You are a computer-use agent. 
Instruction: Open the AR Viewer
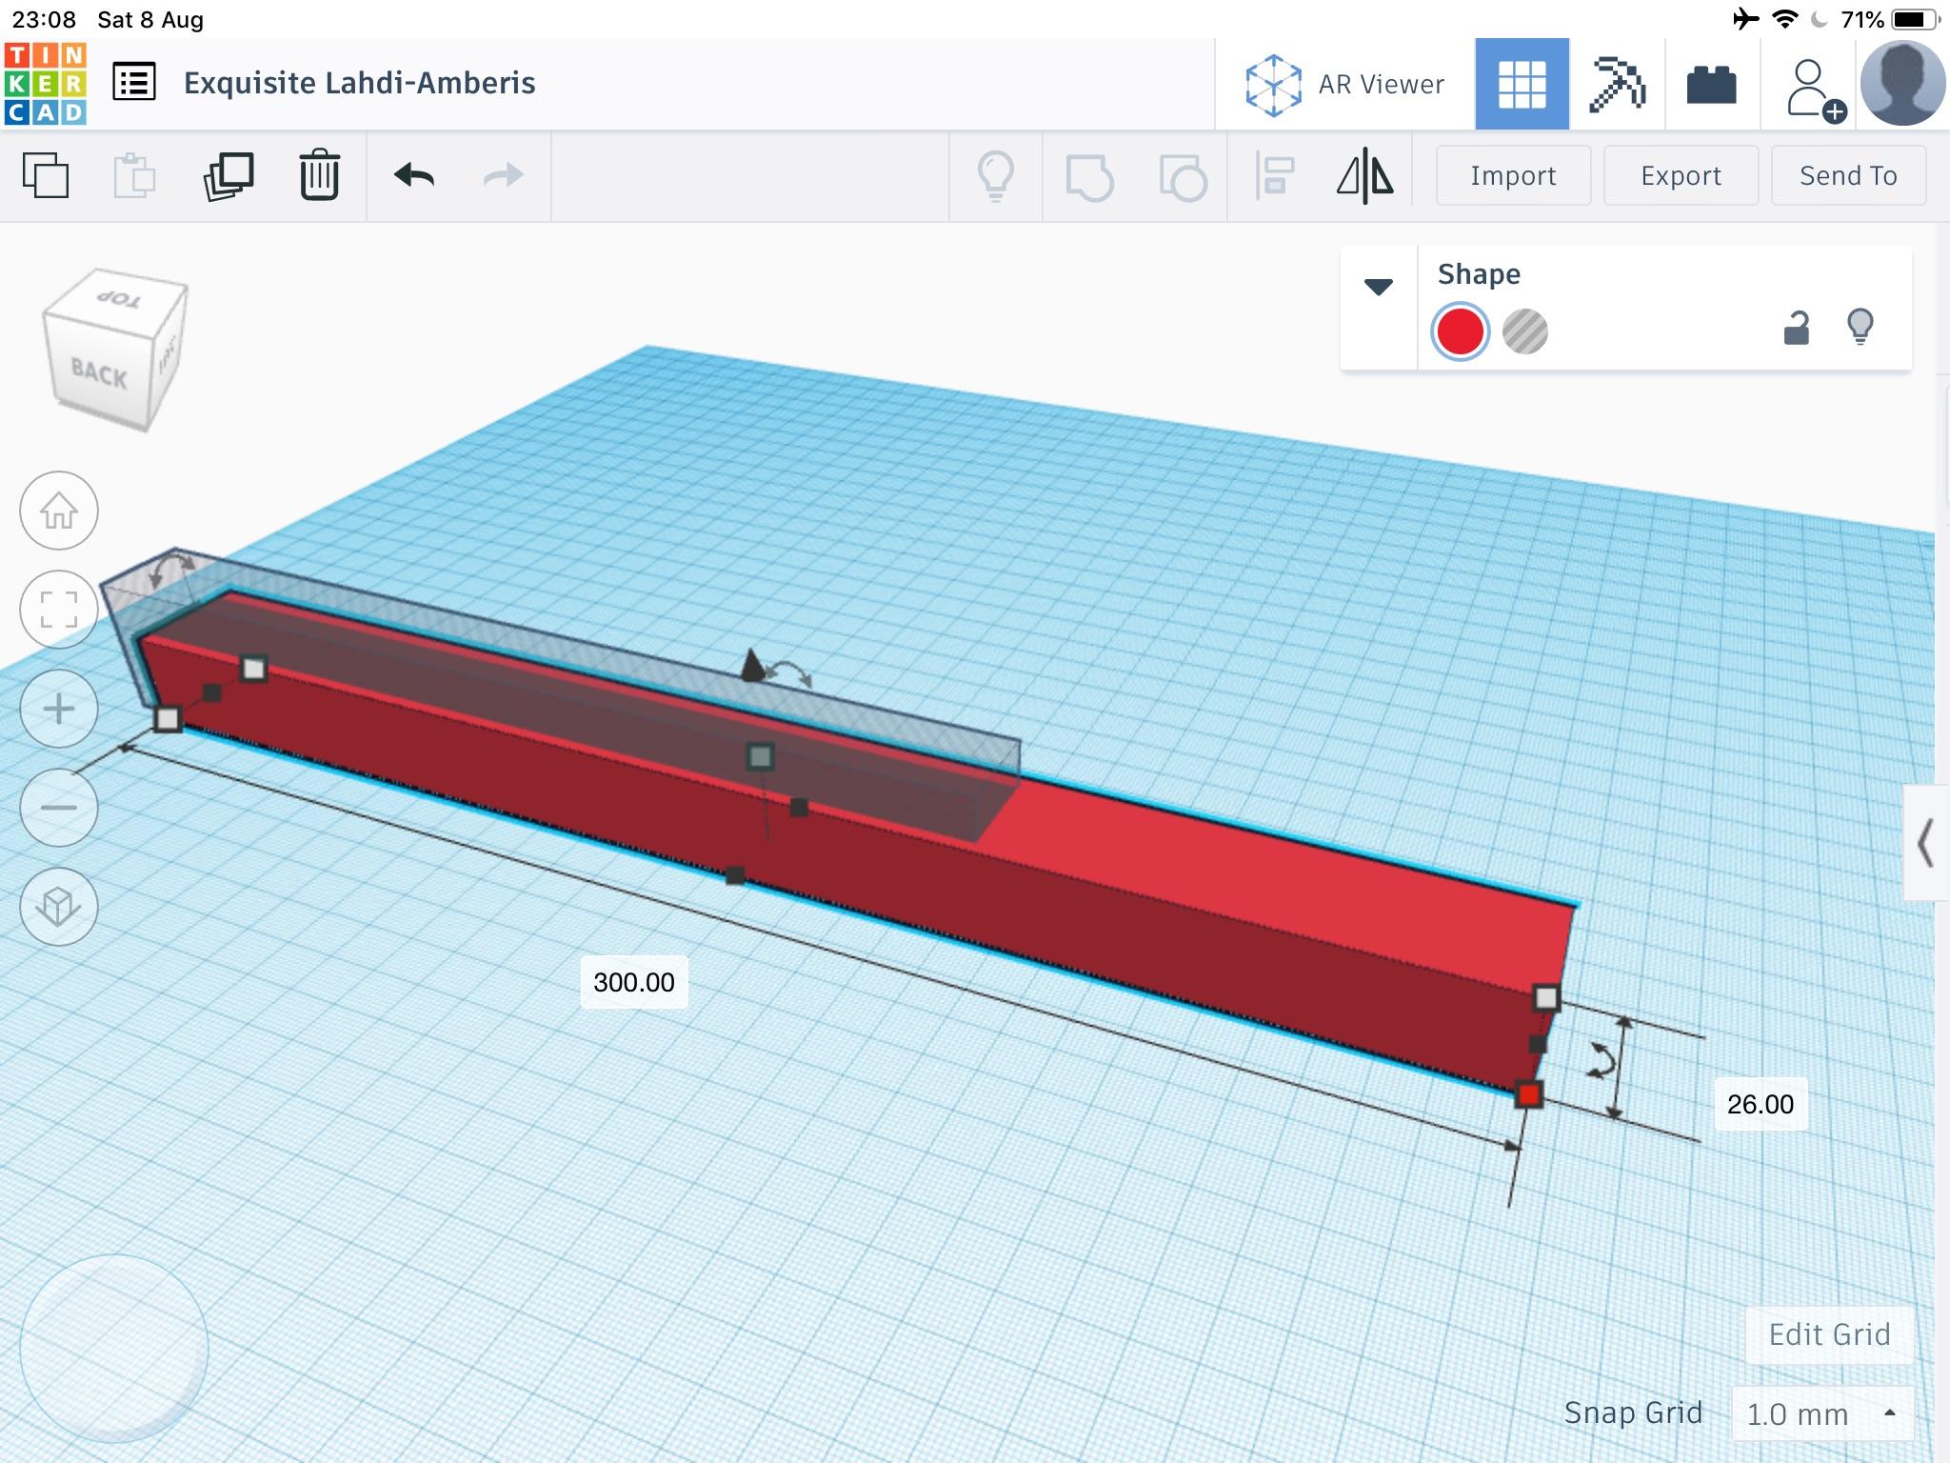(1344, 84)
